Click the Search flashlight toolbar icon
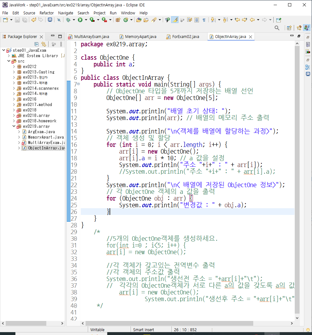The width and height of the screenshot is (312, 335). pos(154,20)
